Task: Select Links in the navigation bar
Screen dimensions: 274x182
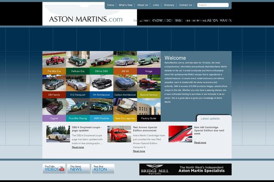Action: pos(156,5)
